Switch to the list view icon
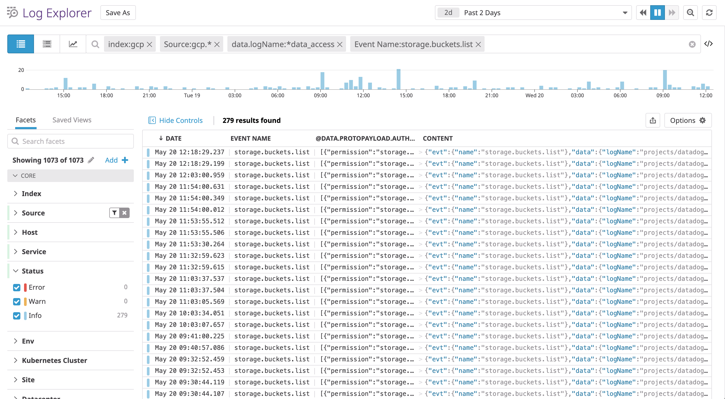Image resolution: width=725 pixels, height=399 pixels. (21, 44)
